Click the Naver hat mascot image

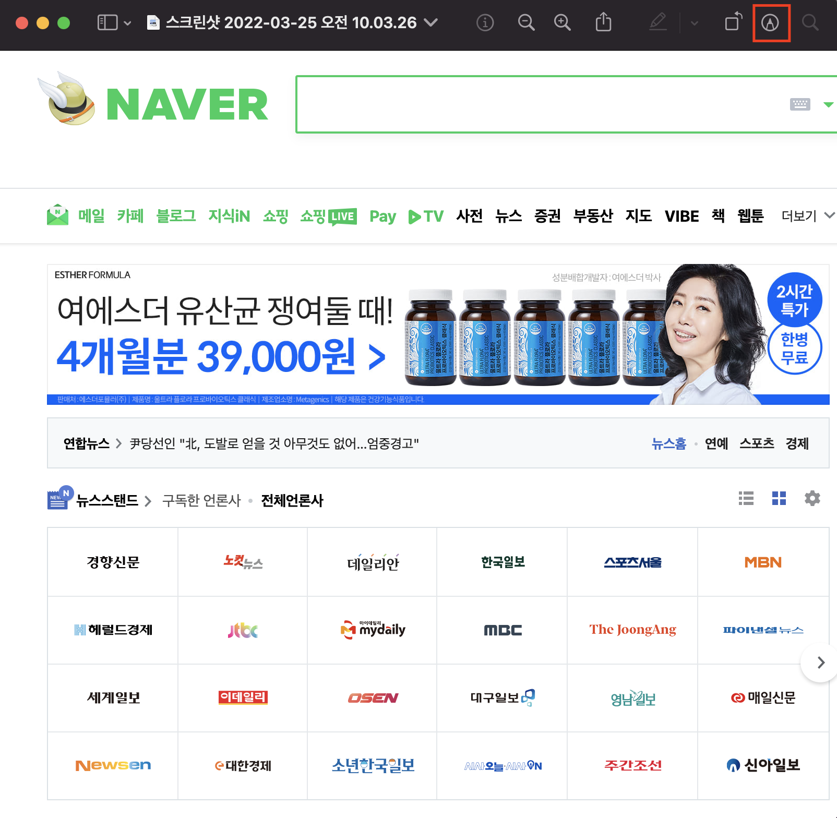(x=67, y=98)
